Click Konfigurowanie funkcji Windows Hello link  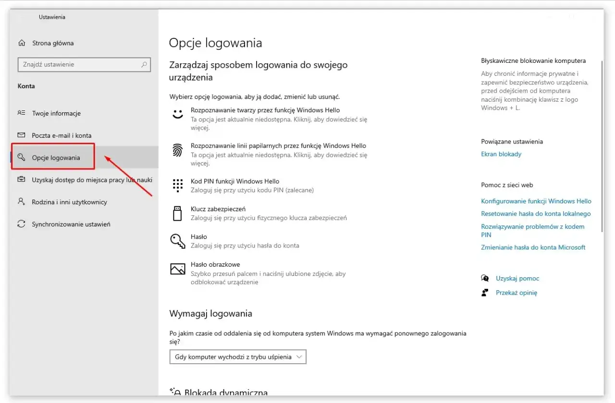tap(536, 201)
